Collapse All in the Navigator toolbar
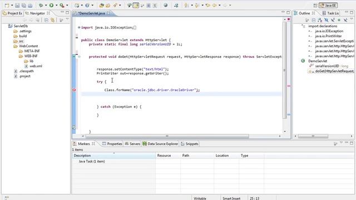The height and width of the screenshot is (200, 356). pyautogui.click(x=46, y=20)
